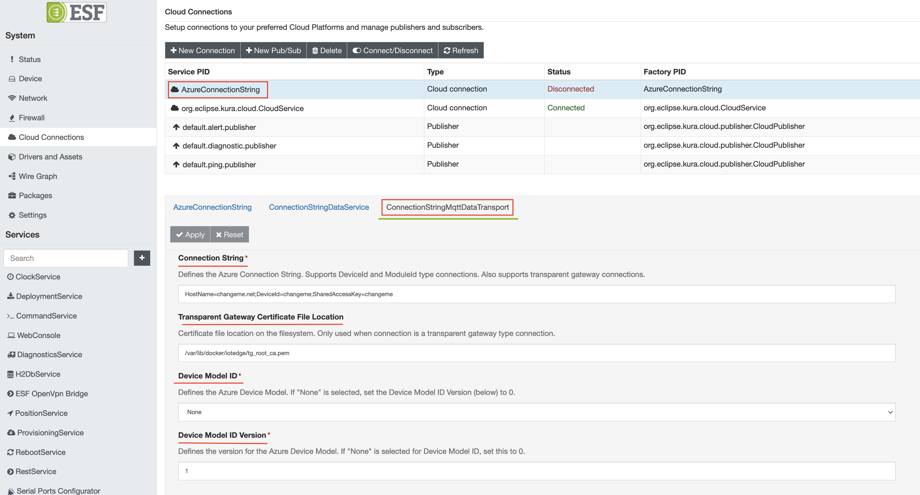
Task: Open CommandService configuration
Action: click(x=46, y=316)
